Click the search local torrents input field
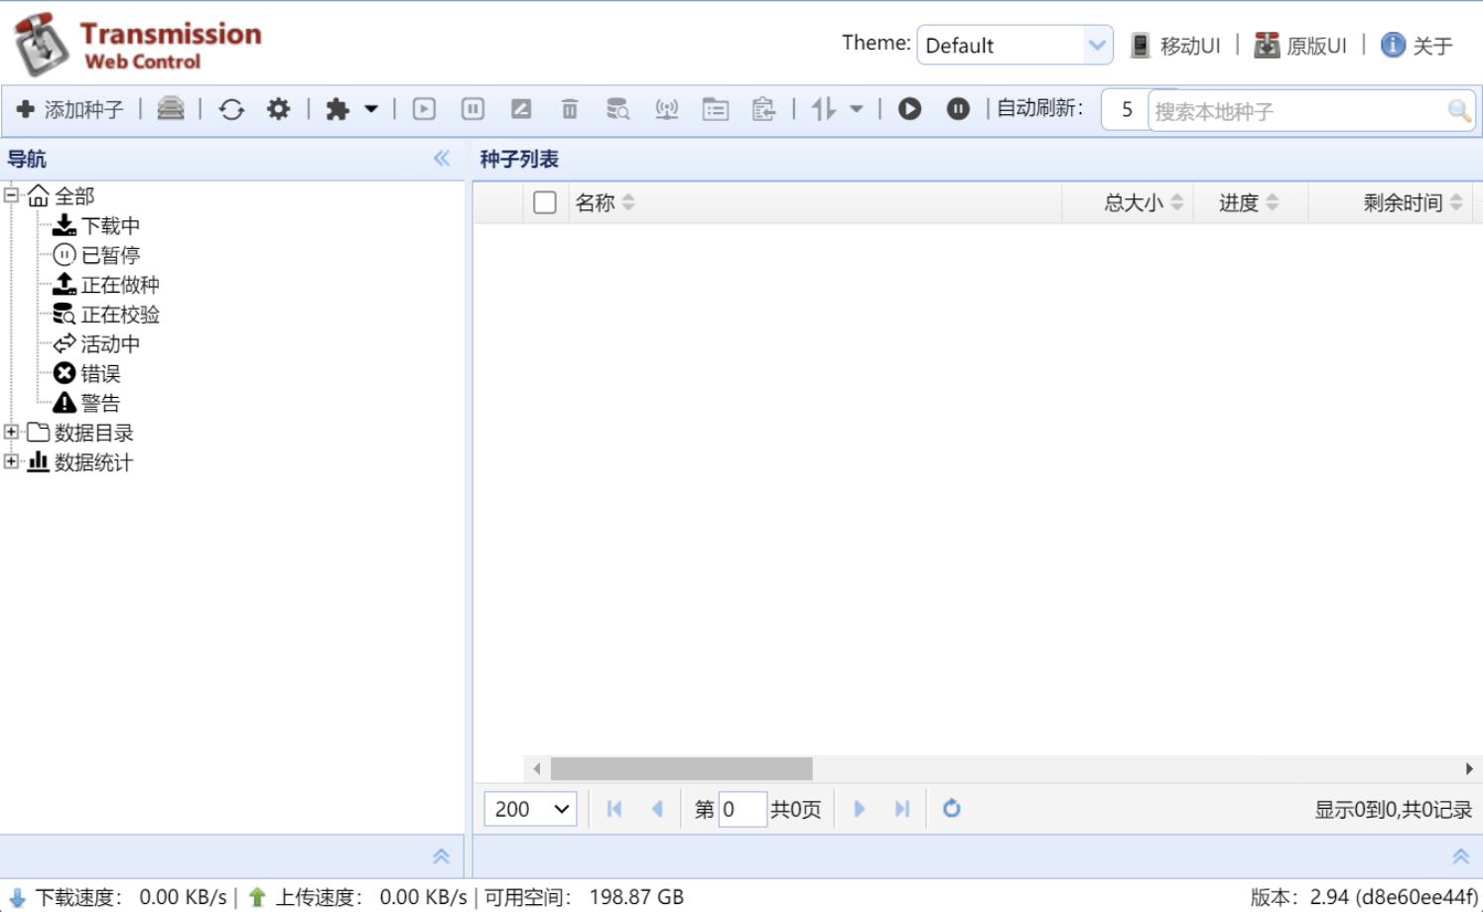Viewport: 1483px width, 912px height. [1295, 111]
